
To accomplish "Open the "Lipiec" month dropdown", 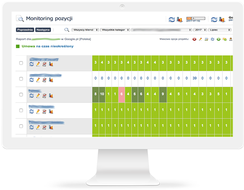I will [x=221, y=30].
